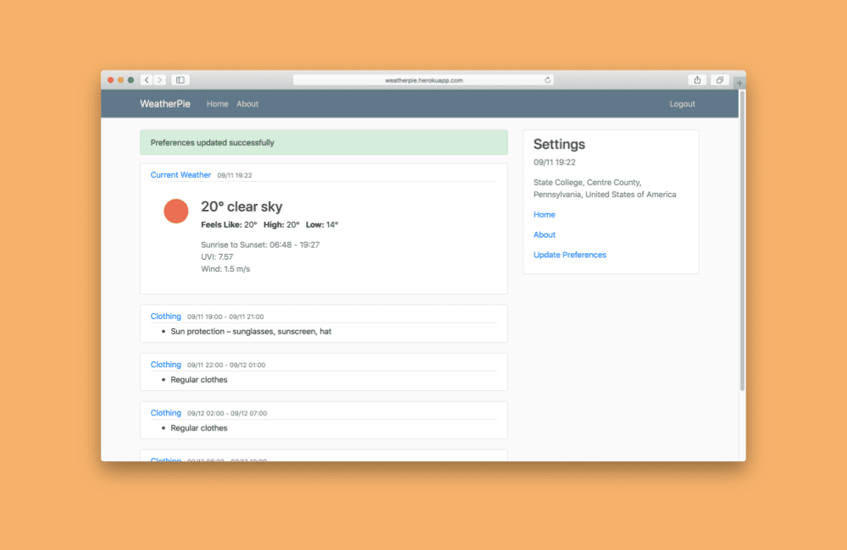Go back using the Safari back arrow
Image resolution: width=847 pixels, height=550 pixels.
click(147, 80)
